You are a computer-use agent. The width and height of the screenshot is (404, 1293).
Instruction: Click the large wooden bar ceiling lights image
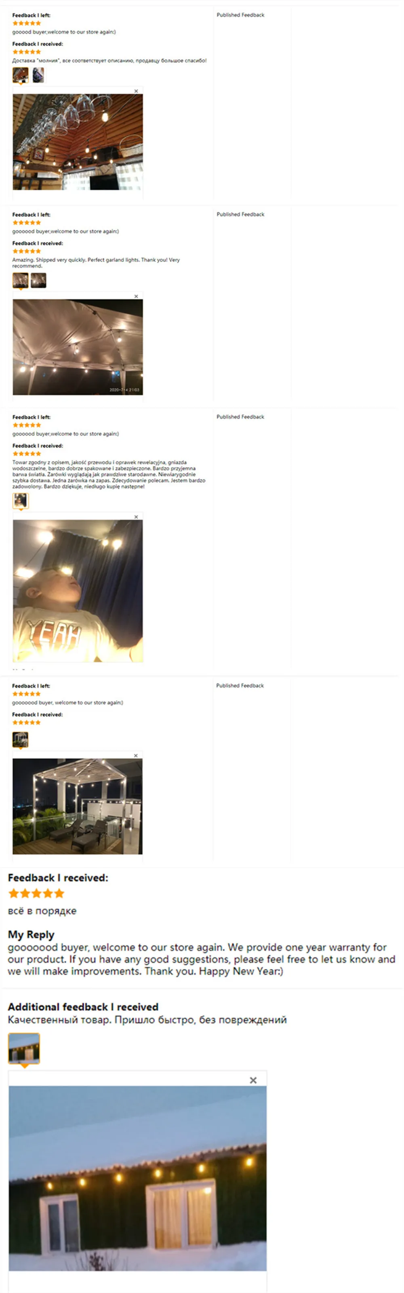tap(78, 142)
